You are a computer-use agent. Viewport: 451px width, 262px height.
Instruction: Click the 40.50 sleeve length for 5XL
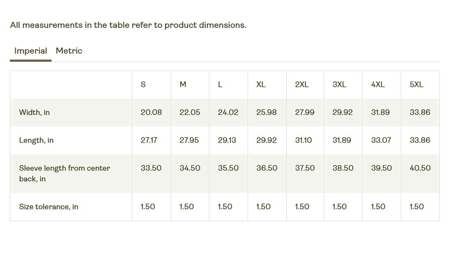point(420,168)
